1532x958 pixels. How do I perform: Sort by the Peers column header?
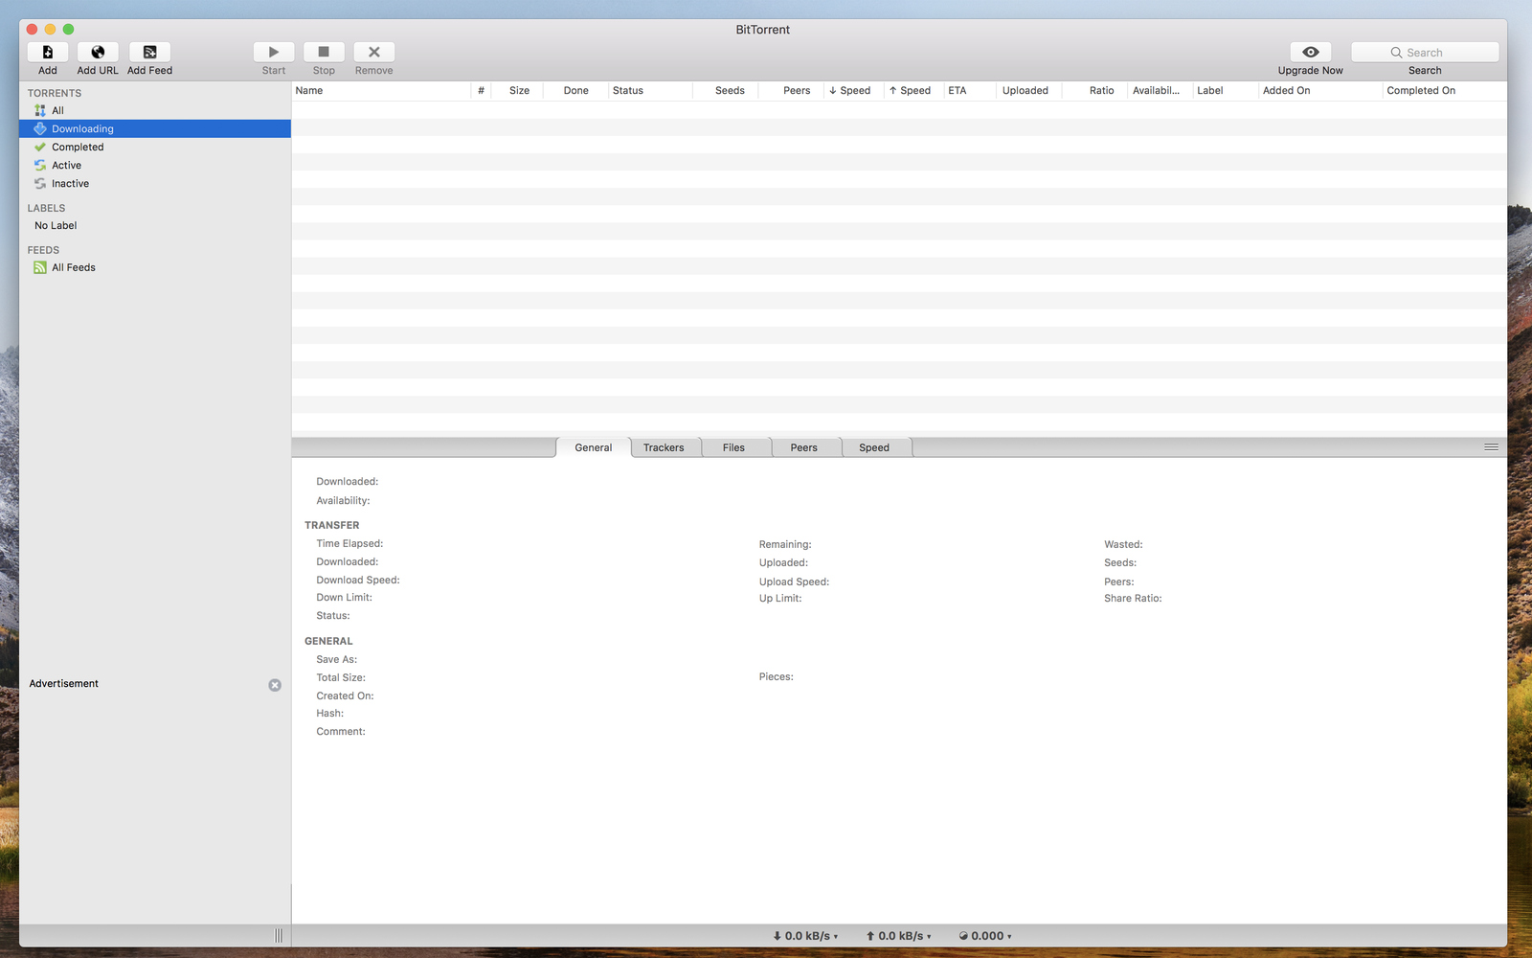coord(791,90)
